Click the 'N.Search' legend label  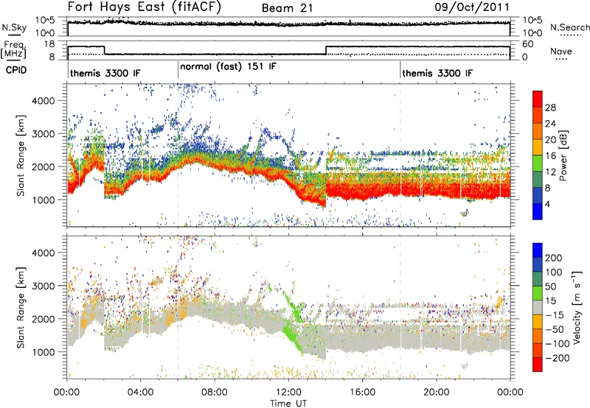[x=569, y=27]
